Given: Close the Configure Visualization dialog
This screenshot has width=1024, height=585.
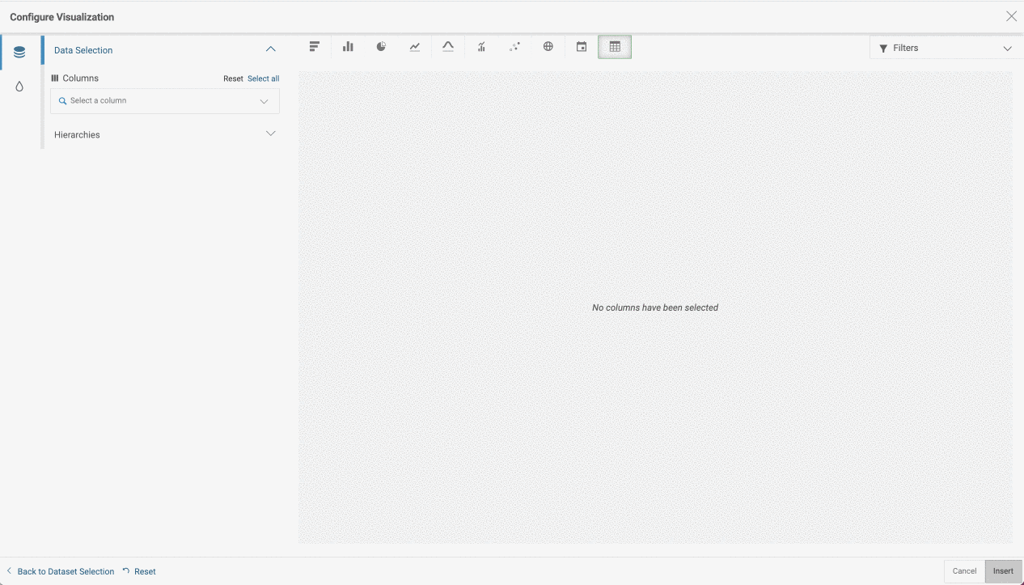Looking at the screenshot, I should pos(1011,16).
